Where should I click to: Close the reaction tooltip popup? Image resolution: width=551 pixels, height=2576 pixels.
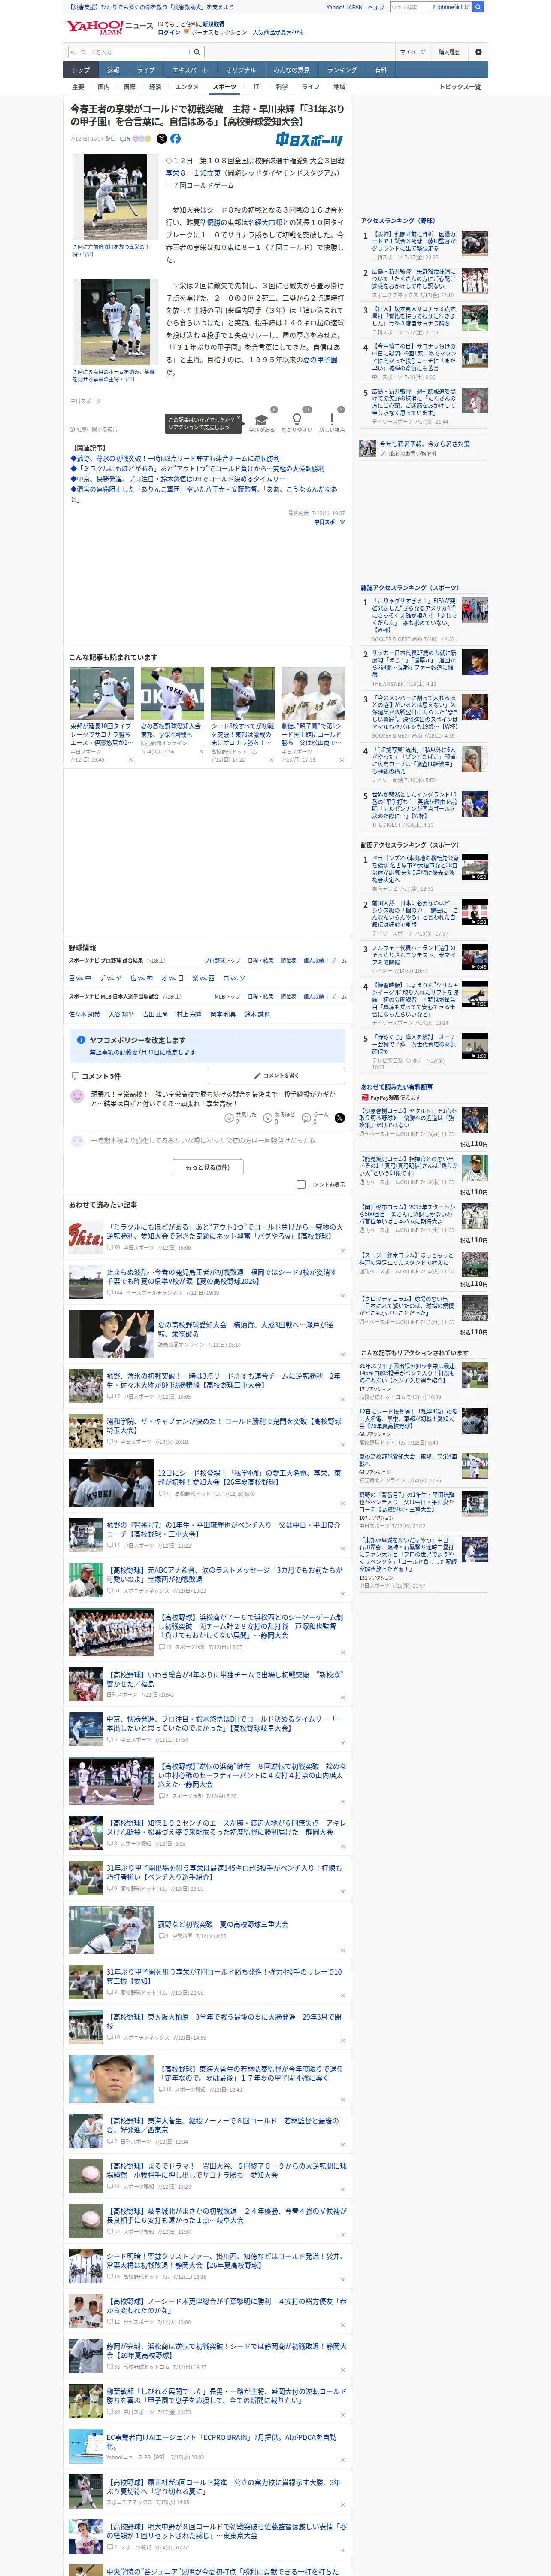point(239,419)
